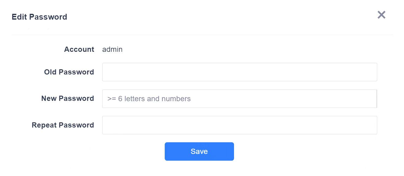404x176 pixels.
Task: Activate the field for confirming the password
Action: click(239, 125)
